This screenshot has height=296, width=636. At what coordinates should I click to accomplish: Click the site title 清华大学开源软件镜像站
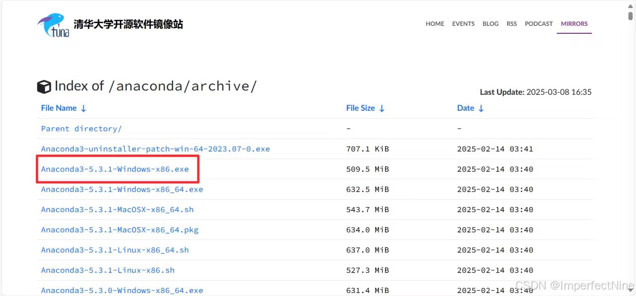128,24
